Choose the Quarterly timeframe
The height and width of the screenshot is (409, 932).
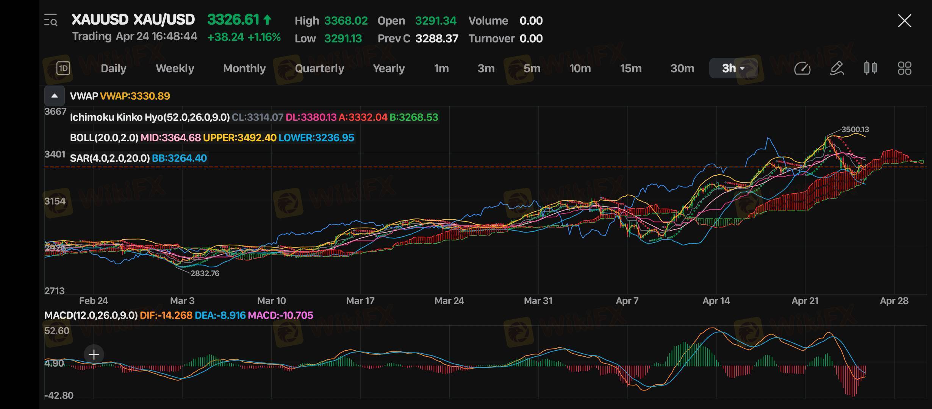point(319,68)
